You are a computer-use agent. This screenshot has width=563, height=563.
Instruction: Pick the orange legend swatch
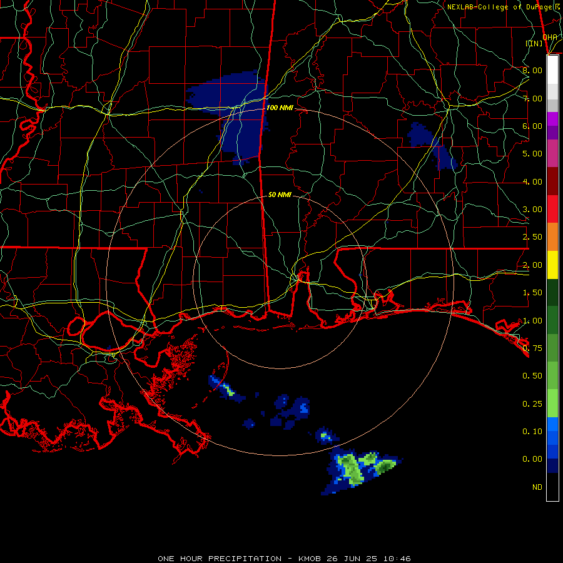[x=552, y=237]
